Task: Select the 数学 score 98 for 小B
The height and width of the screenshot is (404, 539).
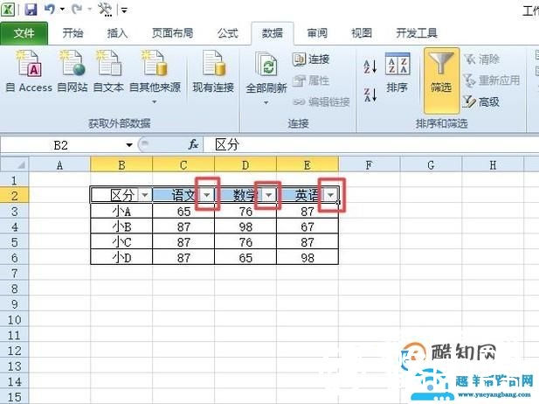Action: (245, 226)
